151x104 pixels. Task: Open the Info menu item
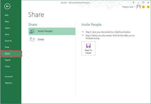point(7,15)
